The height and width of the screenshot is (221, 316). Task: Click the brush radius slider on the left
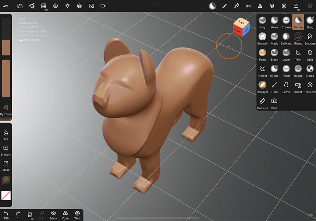pos(6,37)
